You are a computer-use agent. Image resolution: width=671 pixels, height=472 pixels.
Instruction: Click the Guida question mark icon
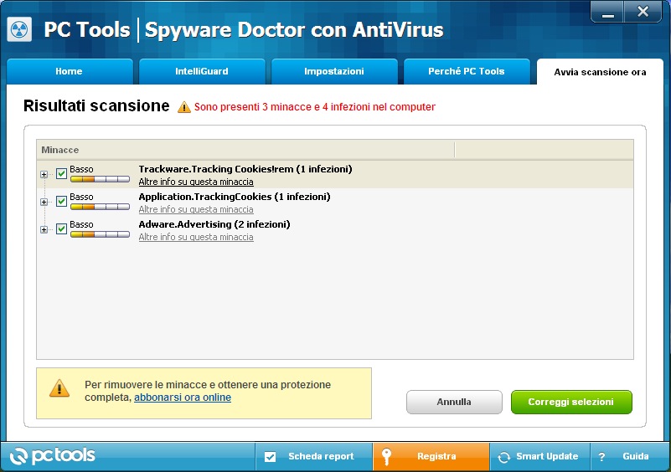click(601, 457)
